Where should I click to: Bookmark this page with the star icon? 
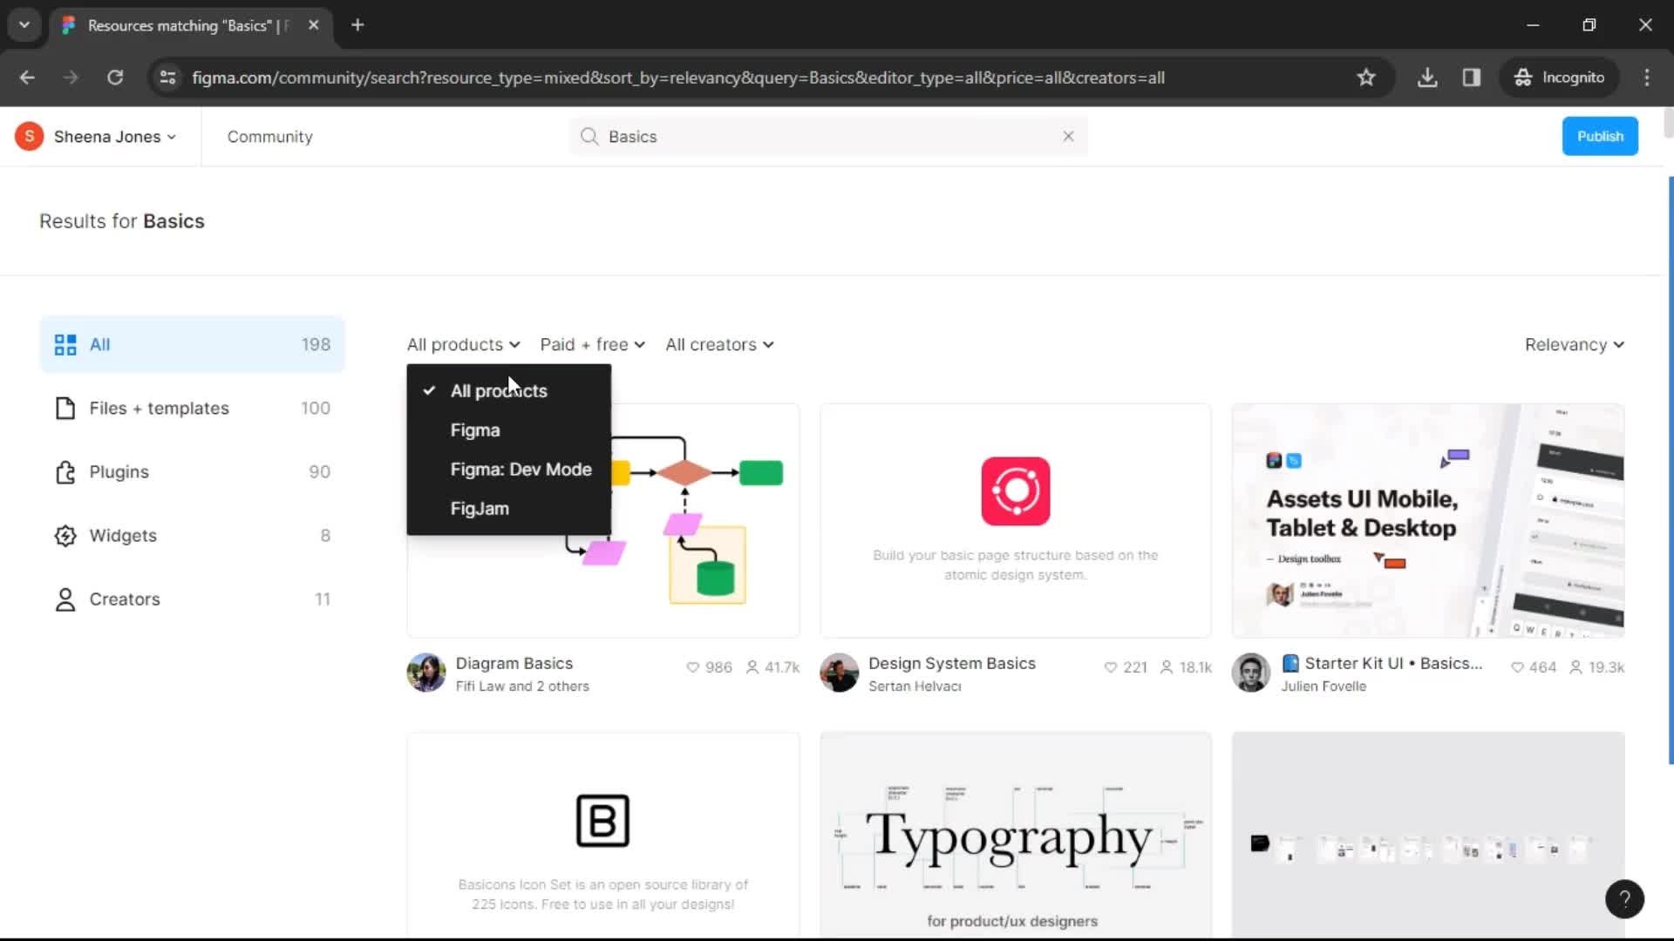[x=1366, y=78]
